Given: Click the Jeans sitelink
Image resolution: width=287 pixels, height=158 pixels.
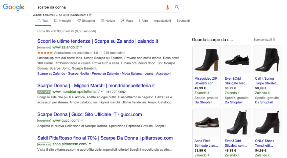Looking at the screenshot, I should click(x=149, y=74).
